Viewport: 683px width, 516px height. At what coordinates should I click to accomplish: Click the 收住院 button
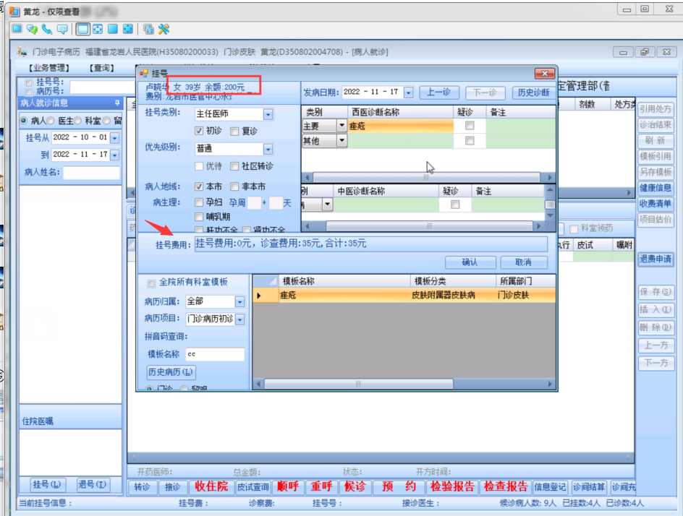pyautogui.click(x=211, y=486)
